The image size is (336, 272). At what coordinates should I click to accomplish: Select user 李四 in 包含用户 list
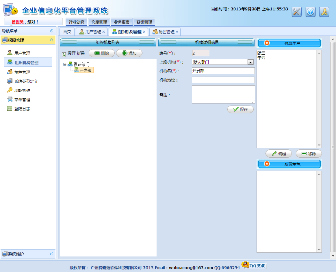tap(261, 58)
